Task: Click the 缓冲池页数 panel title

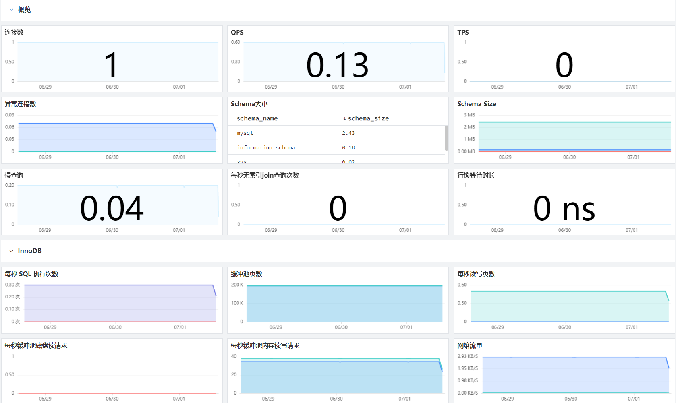Action: [x=246, y=274]
